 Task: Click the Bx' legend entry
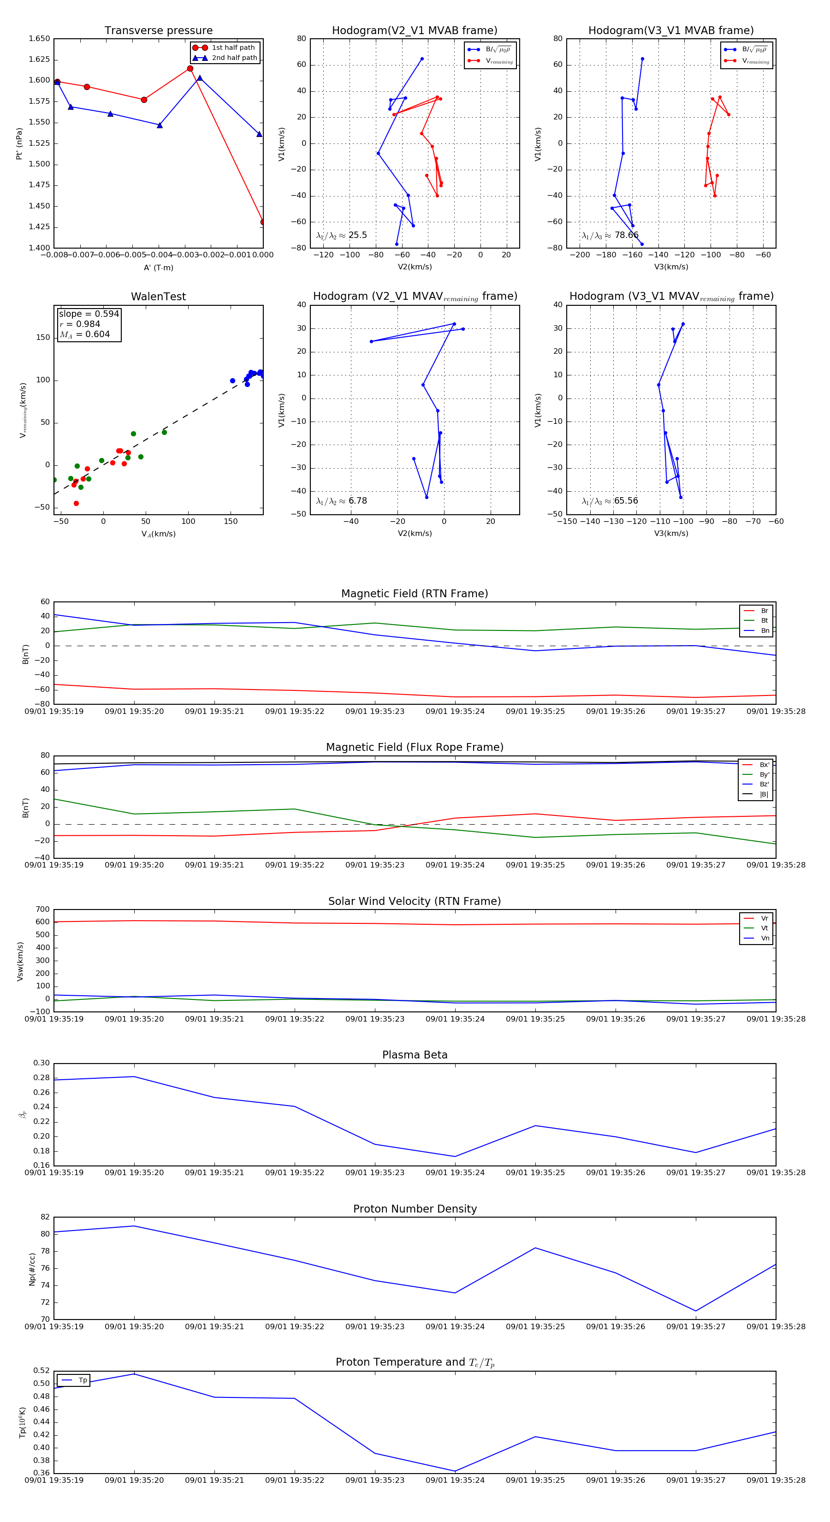(x=756, y=765)
